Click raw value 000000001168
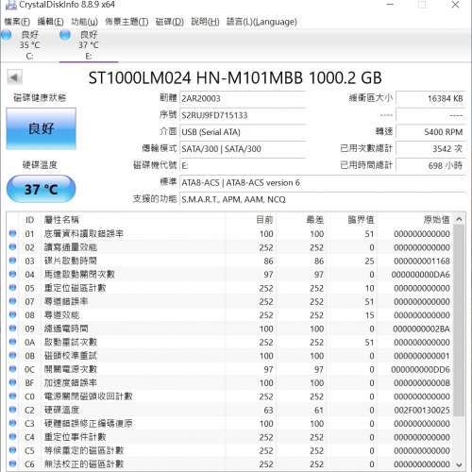Image resolution: width=472 pixels, height=472 pixels. click(x=422, y=261)
